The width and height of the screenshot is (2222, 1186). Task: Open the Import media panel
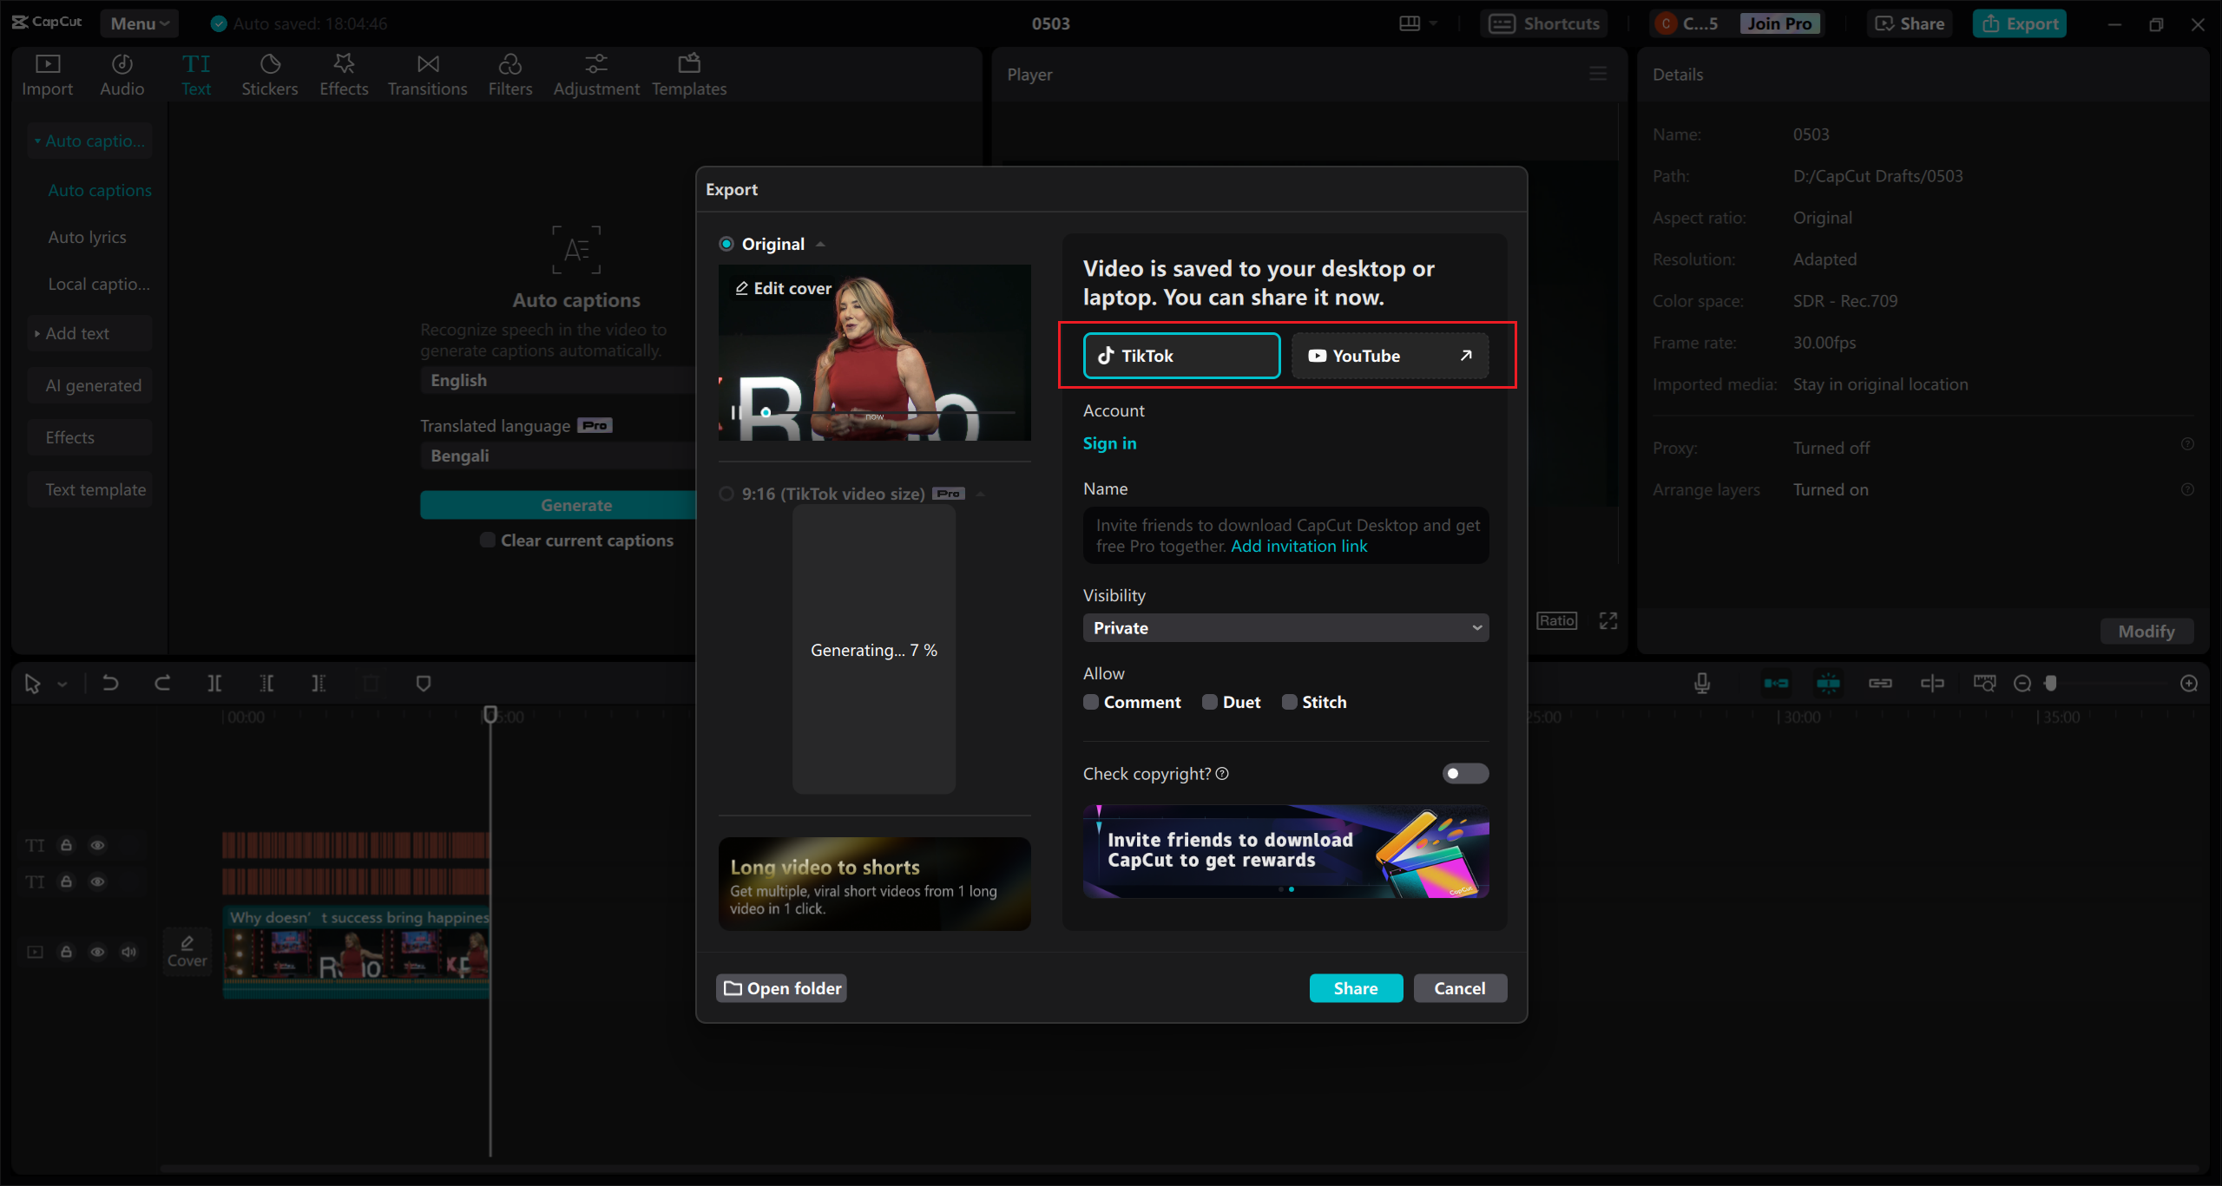point(47,75)
